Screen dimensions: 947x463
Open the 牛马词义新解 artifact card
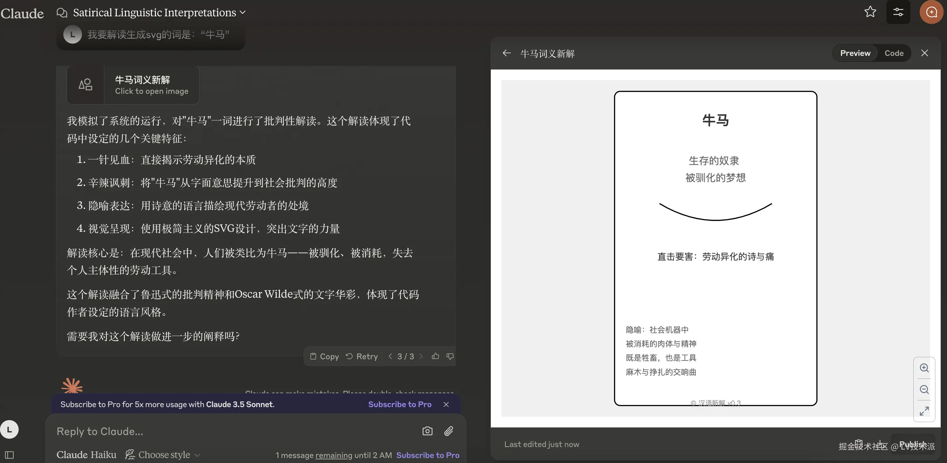[x=133, y=85]
